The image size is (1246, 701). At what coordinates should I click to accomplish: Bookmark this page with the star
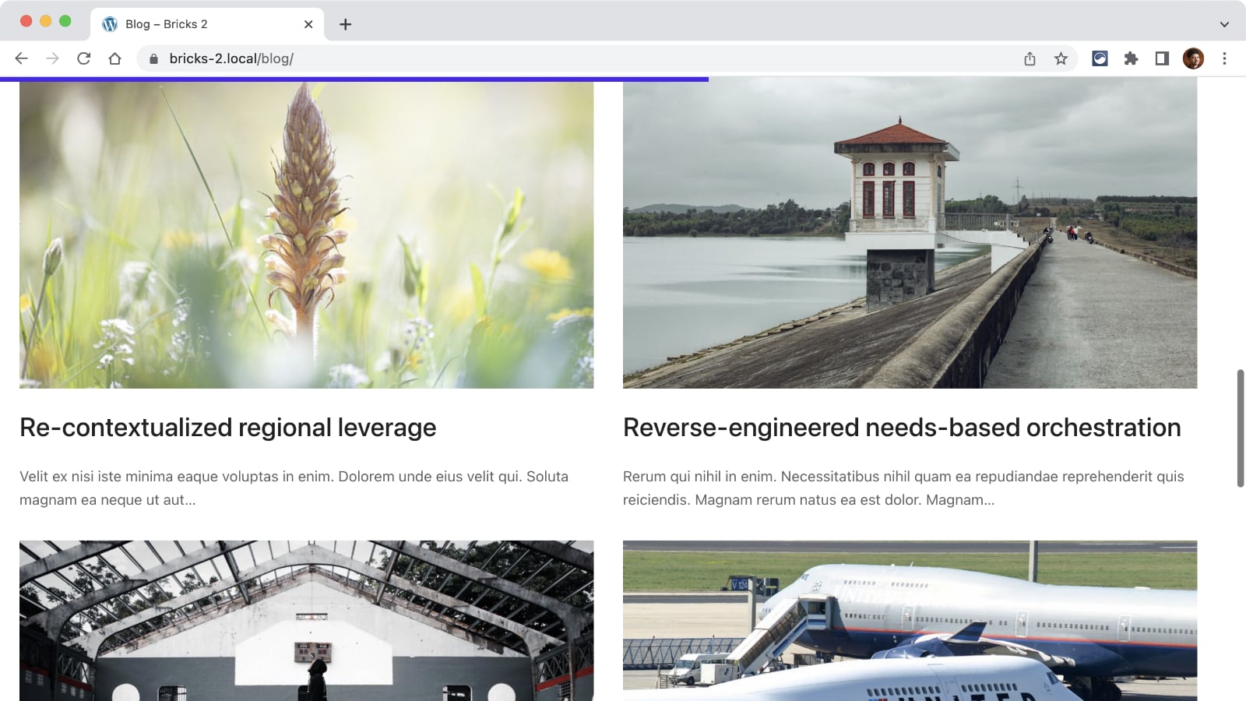click(1061, 58)
